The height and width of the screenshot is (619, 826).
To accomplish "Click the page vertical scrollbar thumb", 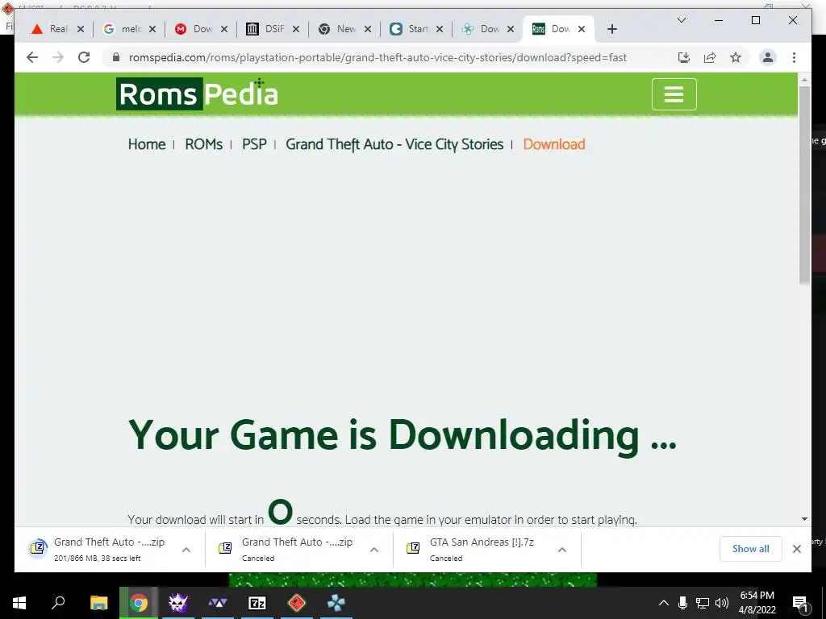I will pos(804,185).
